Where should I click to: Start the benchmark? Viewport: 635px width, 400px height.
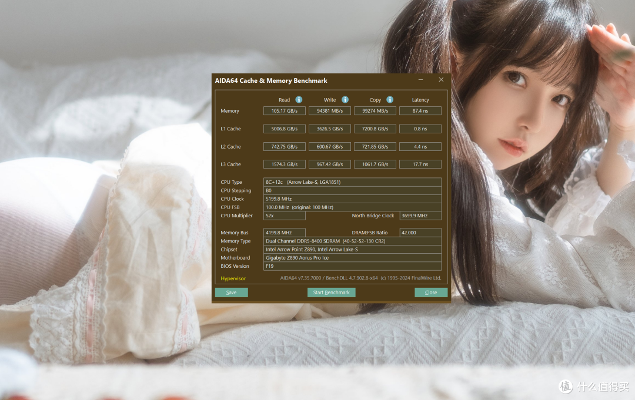click(x=331, y=293)
